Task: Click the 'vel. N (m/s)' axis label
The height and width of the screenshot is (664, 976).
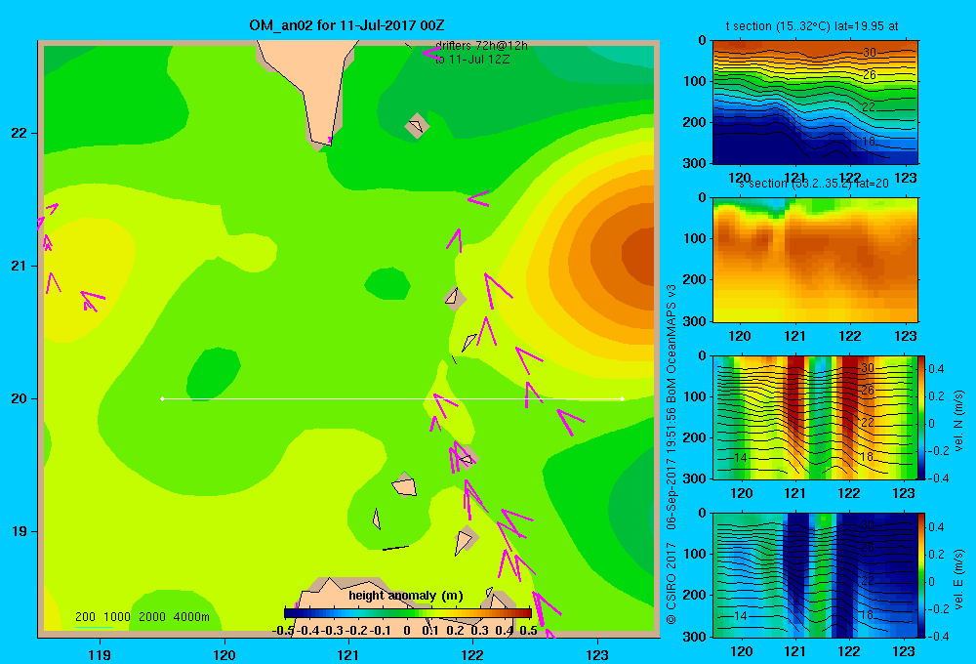Action: [959, 420]
